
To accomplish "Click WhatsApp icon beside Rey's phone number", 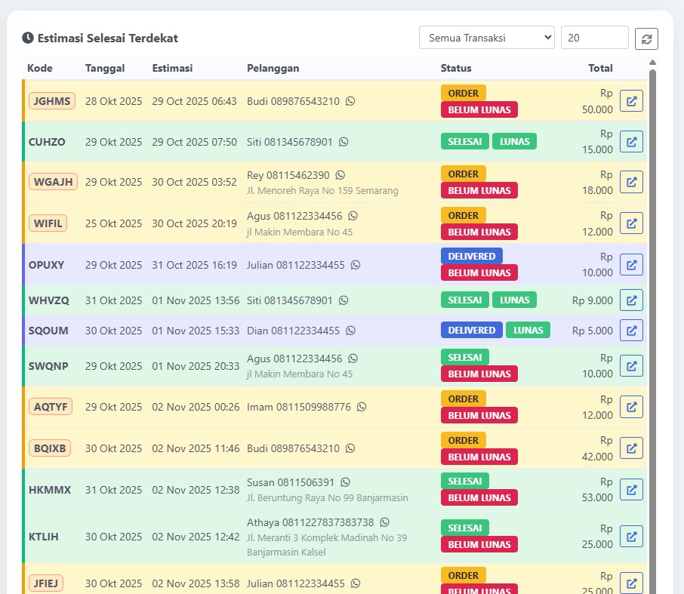I will click(340, 175).
